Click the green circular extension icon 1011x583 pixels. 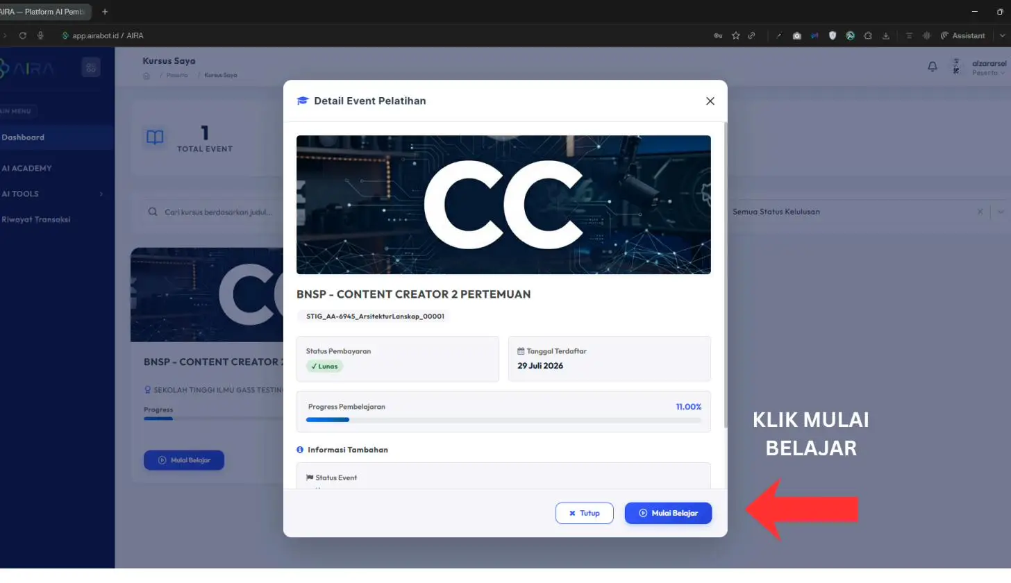(x=850, y=35)
